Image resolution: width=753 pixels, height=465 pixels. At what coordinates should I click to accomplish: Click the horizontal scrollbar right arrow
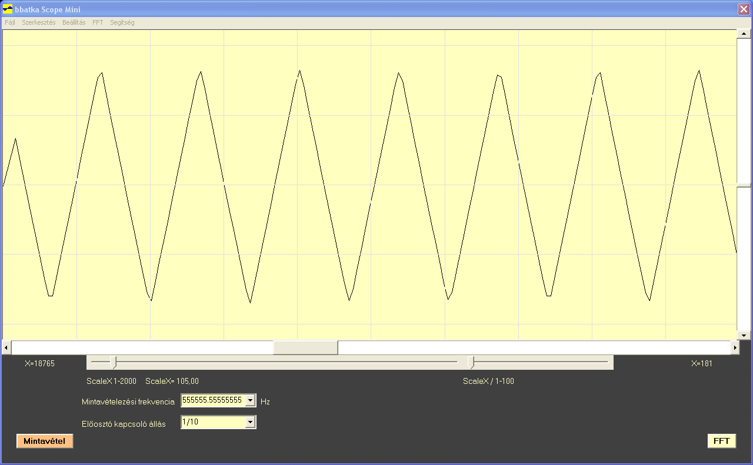[735, 347]
